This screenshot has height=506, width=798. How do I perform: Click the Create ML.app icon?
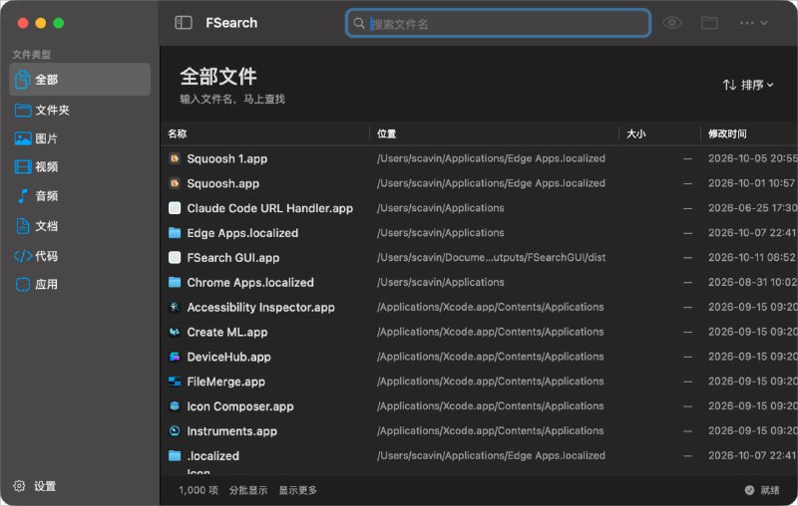(175, 332)
